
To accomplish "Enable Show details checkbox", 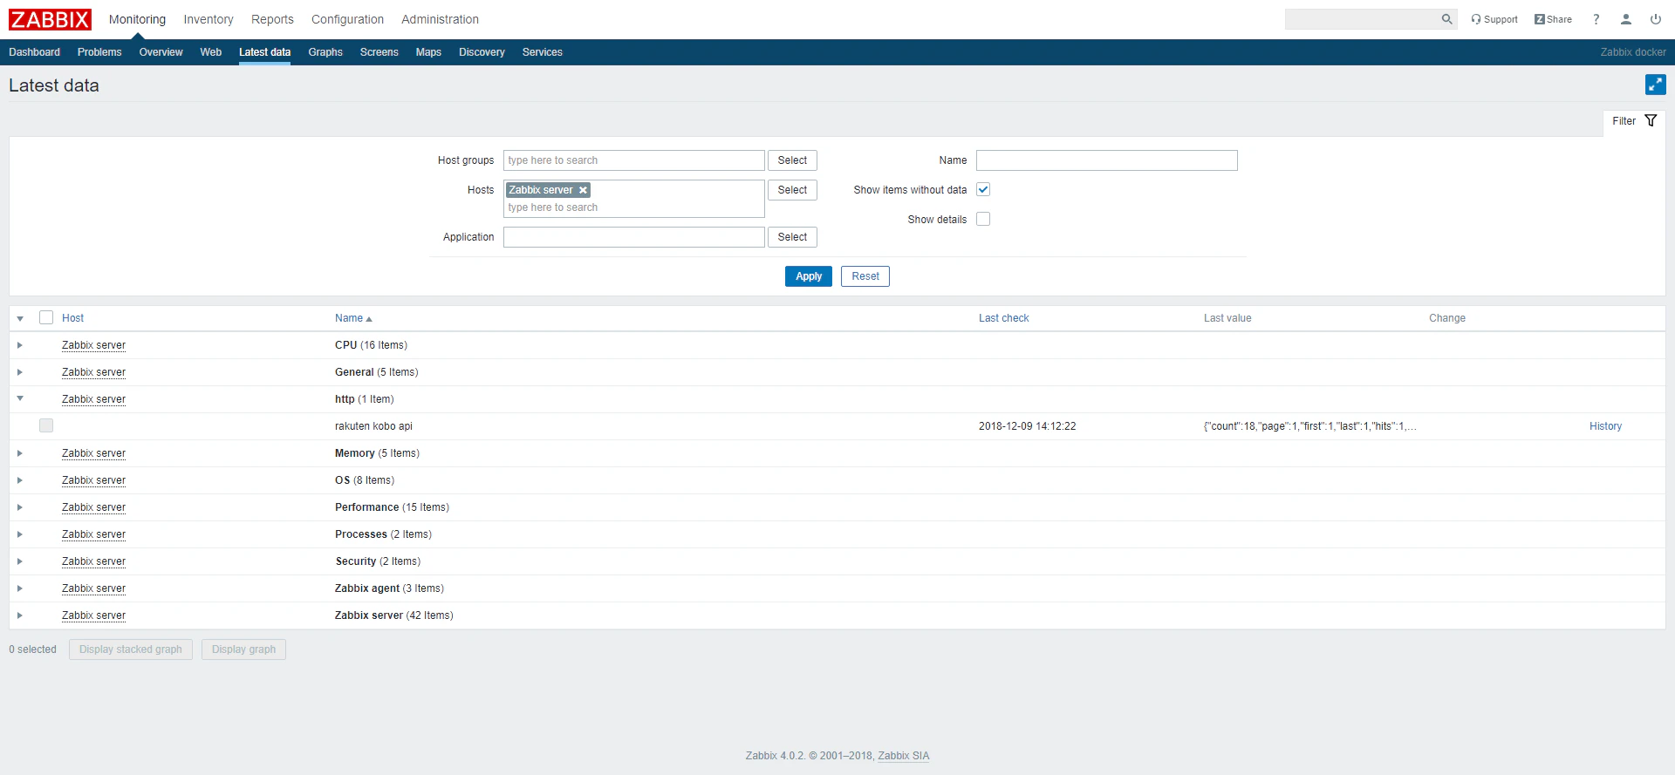I will pos(983,219).
